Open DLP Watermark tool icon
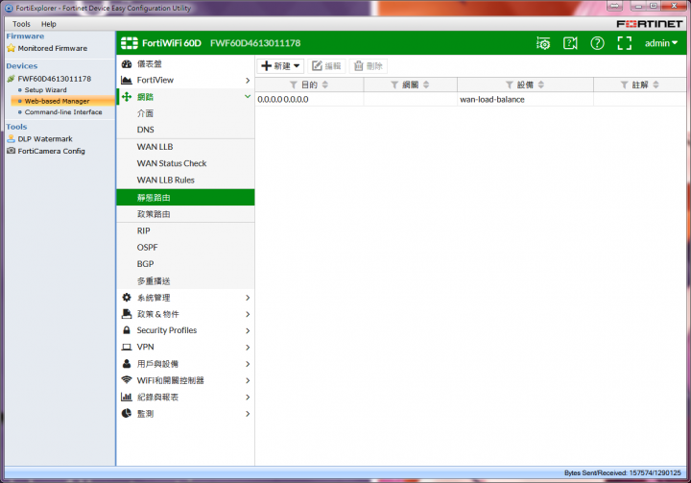 tap(11, 139)
